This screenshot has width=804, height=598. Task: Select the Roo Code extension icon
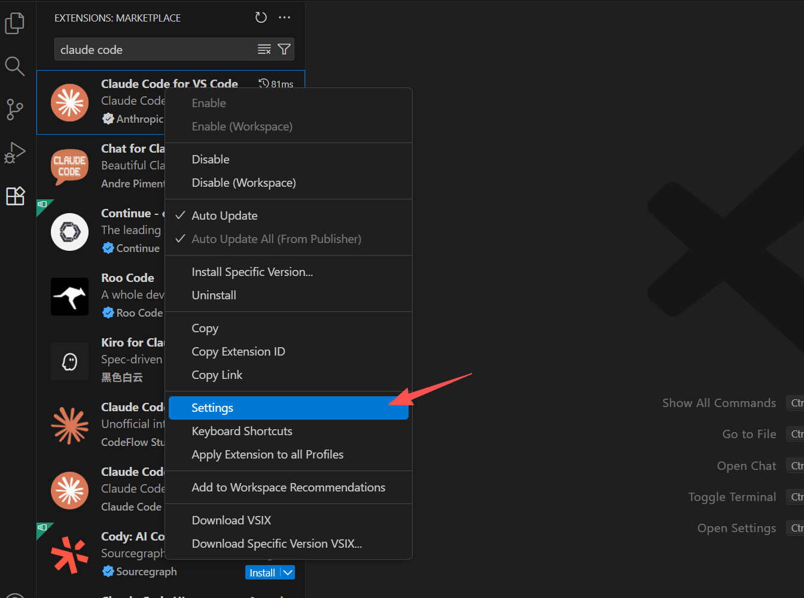coord(70,296)
